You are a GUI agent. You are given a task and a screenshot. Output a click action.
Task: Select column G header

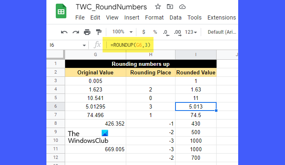95,54
